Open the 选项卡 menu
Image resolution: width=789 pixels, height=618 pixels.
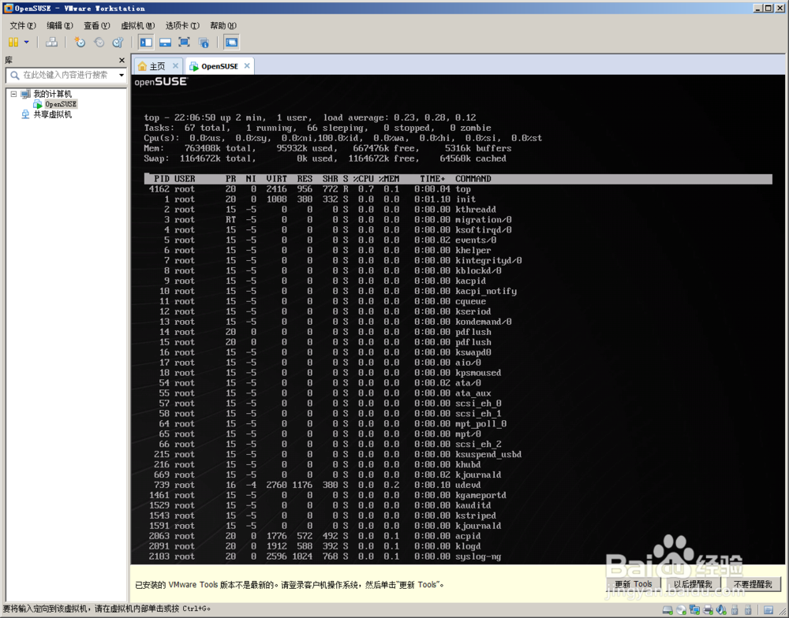click(182, 26)
